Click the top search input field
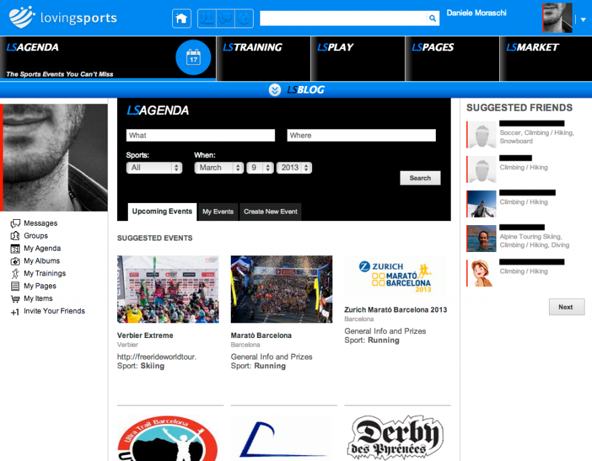 [x=343, y=18]
